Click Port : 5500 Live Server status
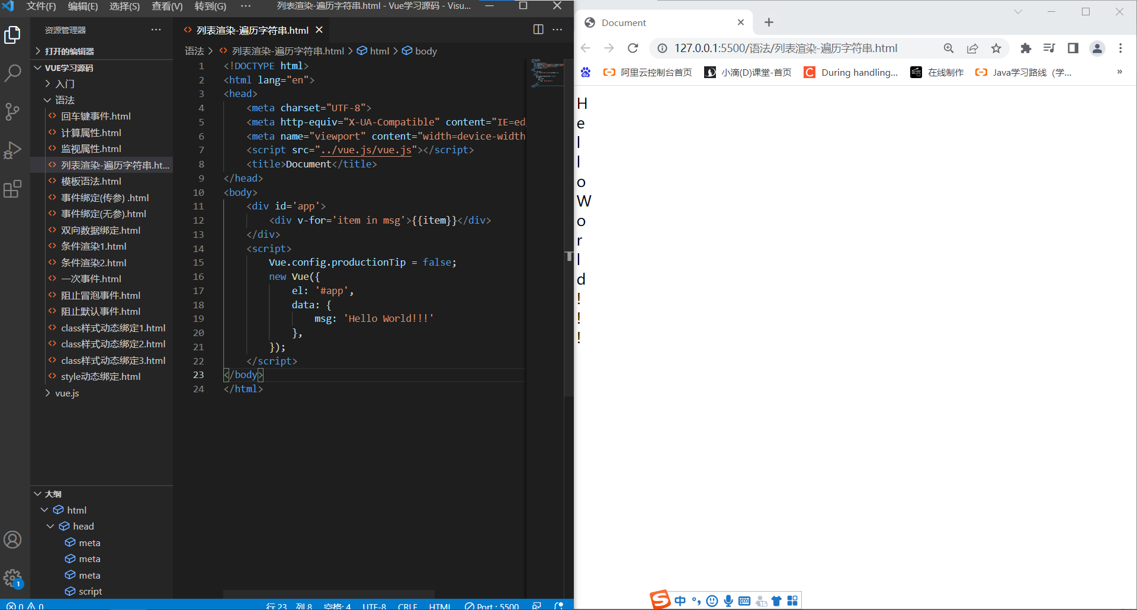This screenshot has width=1137, height=610. [x=492, y=605]
